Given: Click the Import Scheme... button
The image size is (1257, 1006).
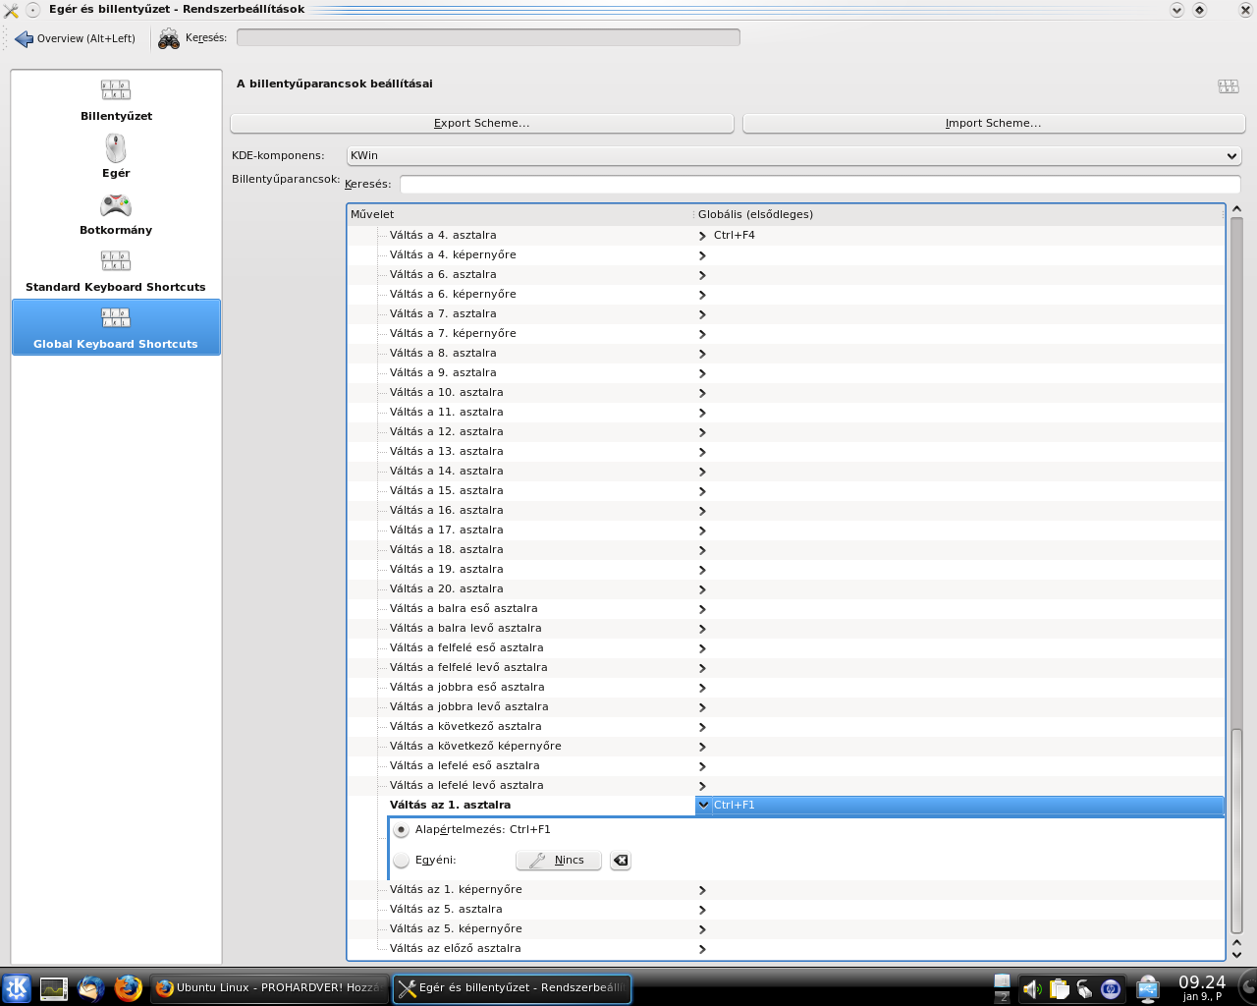Looking at the screenshot, I should (994, 123).
